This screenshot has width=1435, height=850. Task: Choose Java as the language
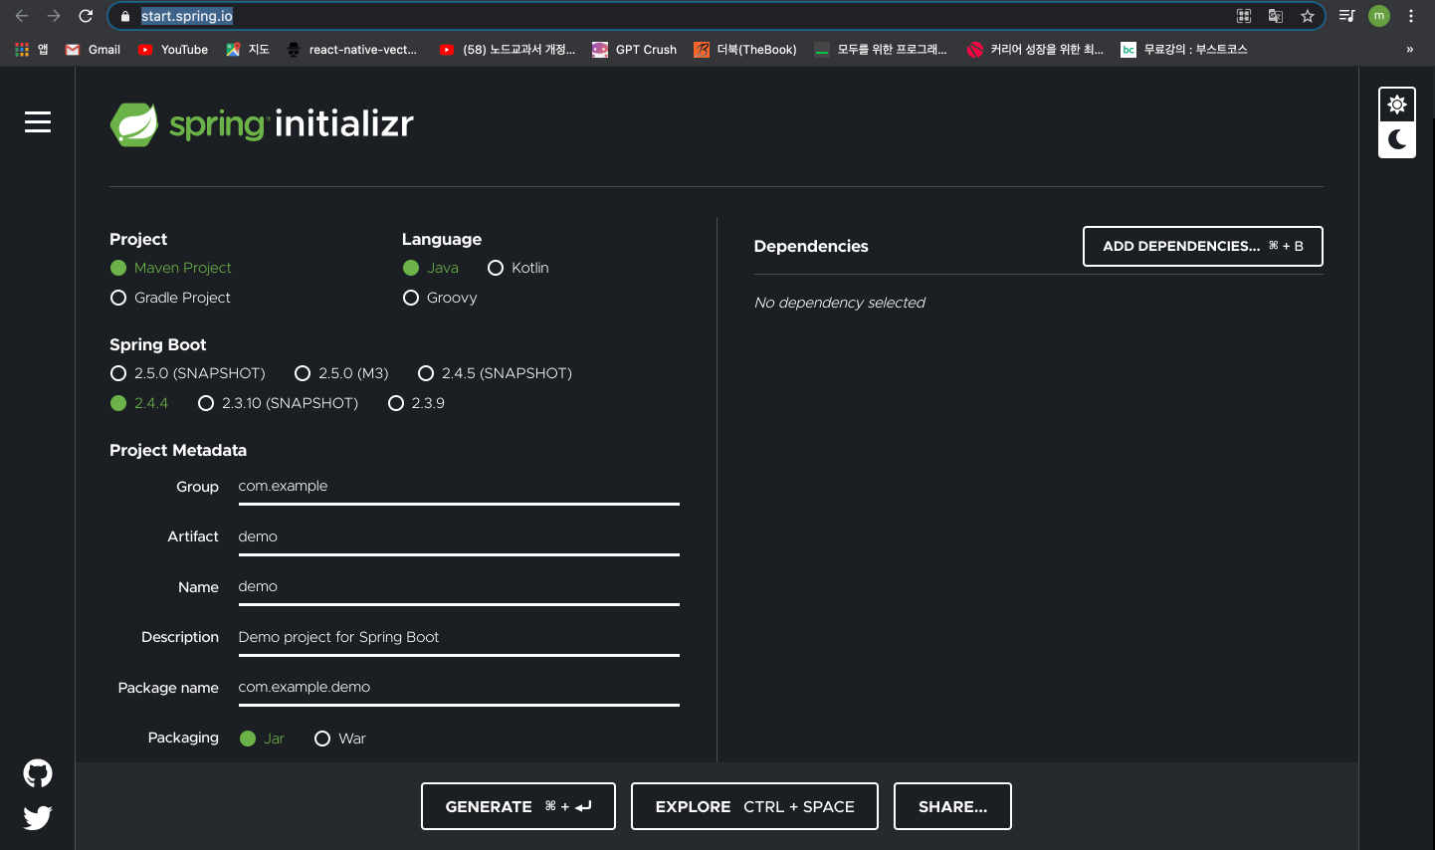[431, 268]
